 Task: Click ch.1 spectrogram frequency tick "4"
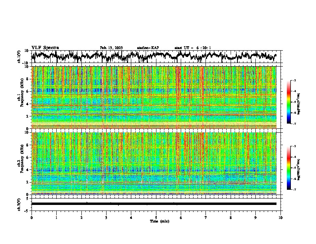point(28,104)
